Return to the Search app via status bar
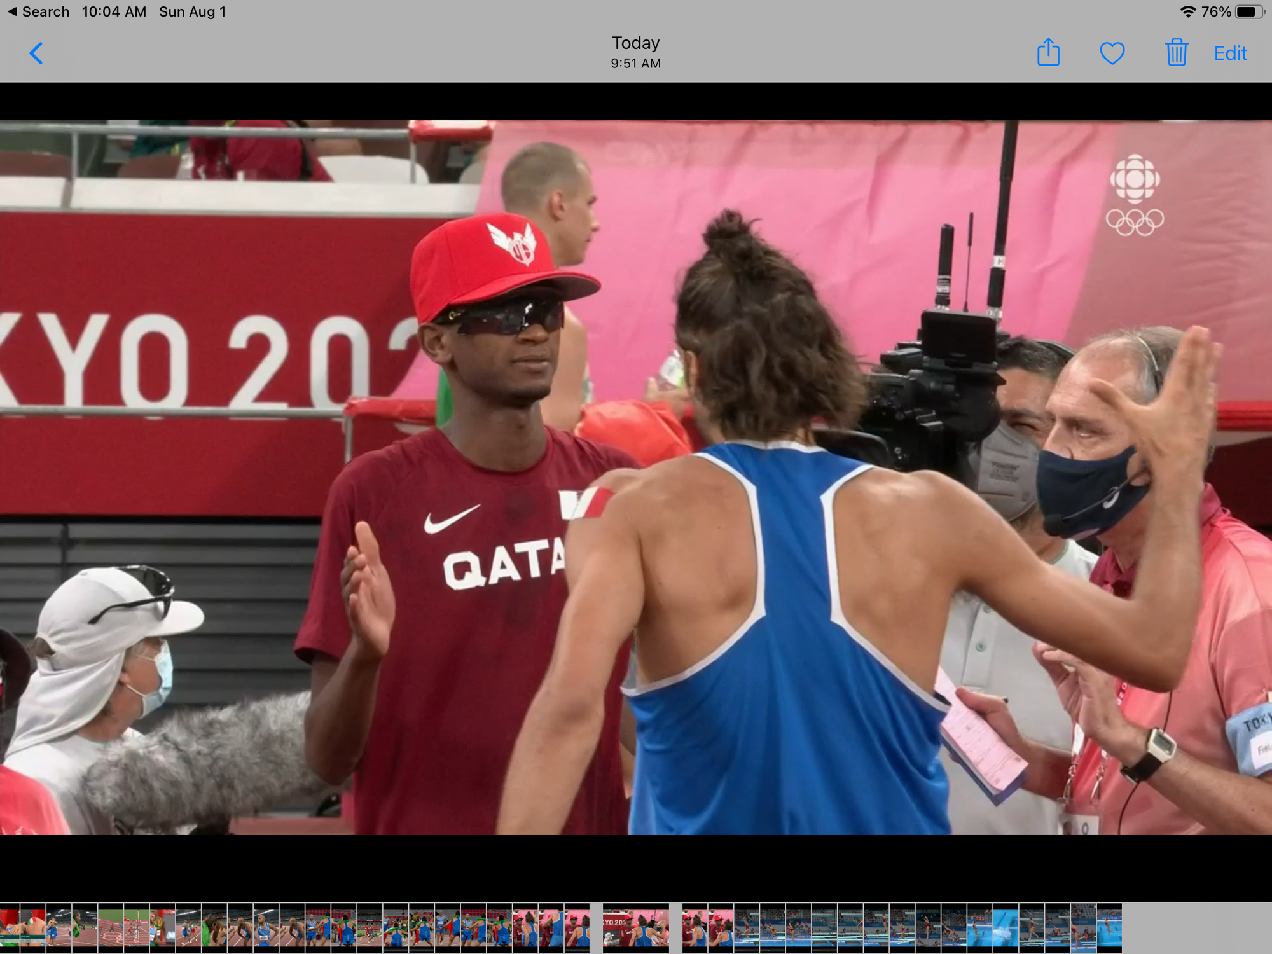 [38, 12]
